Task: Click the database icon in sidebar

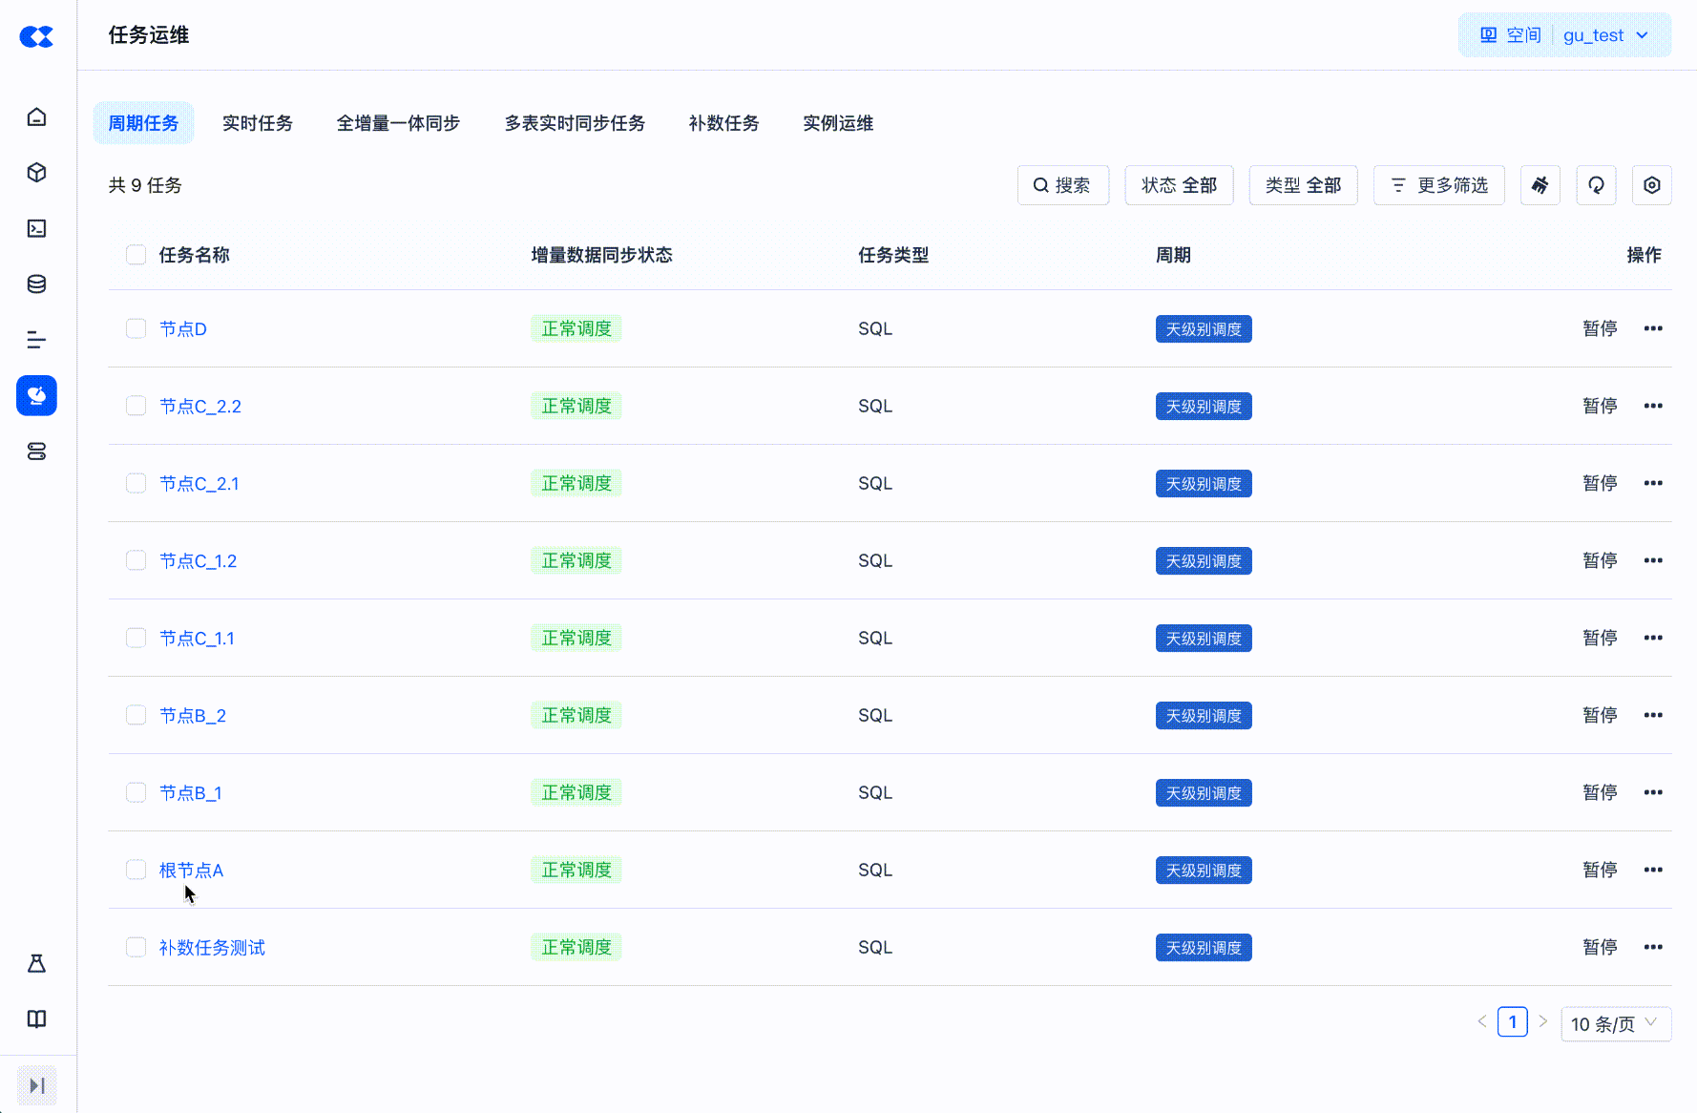Action: [x=36, y=283]
